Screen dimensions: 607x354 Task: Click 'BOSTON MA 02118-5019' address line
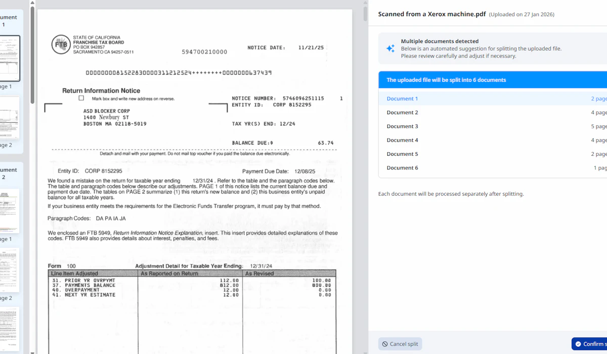[x=115, y=123]
